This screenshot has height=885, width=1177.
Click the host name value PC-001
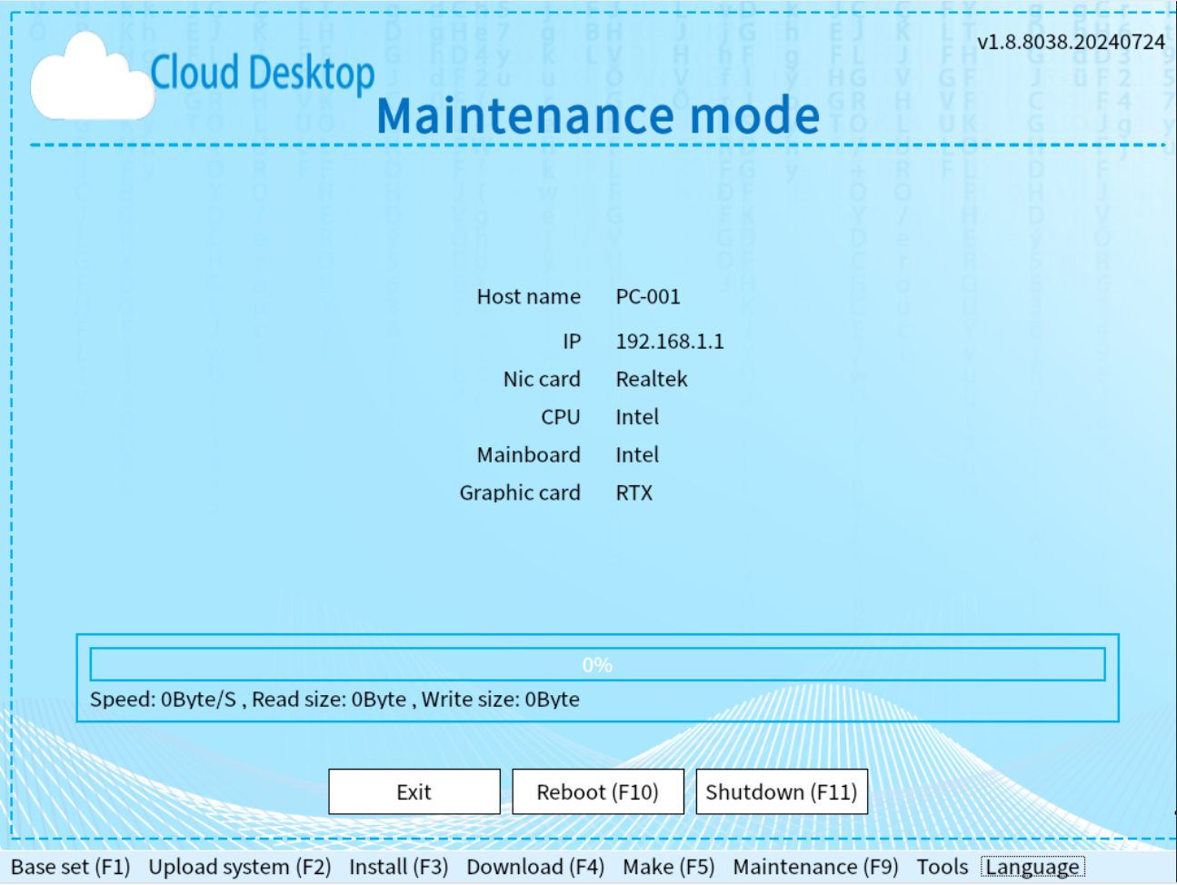pyautogui.click(x=648, y=296)
